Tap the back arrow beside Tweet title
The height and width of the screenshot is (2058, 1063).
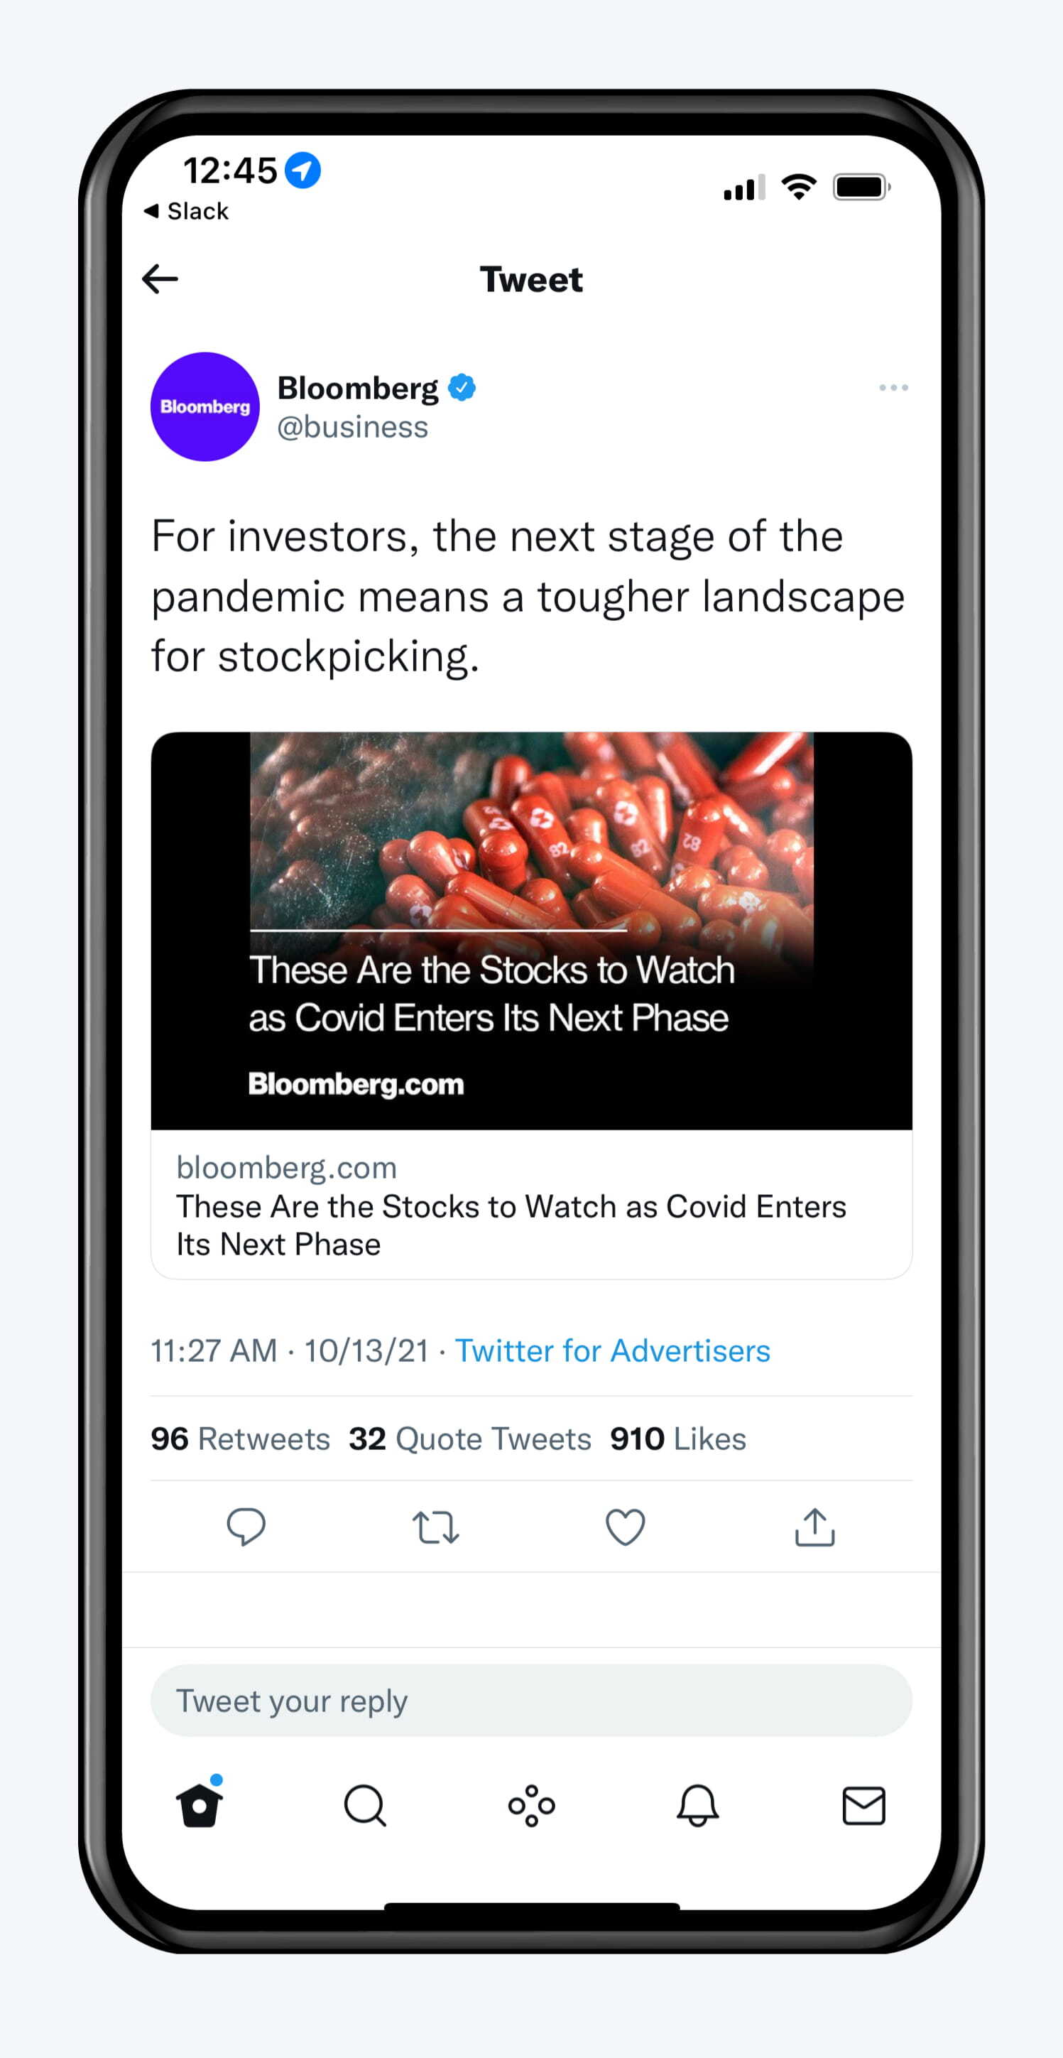pyautogui.click(x=160, y=278)
